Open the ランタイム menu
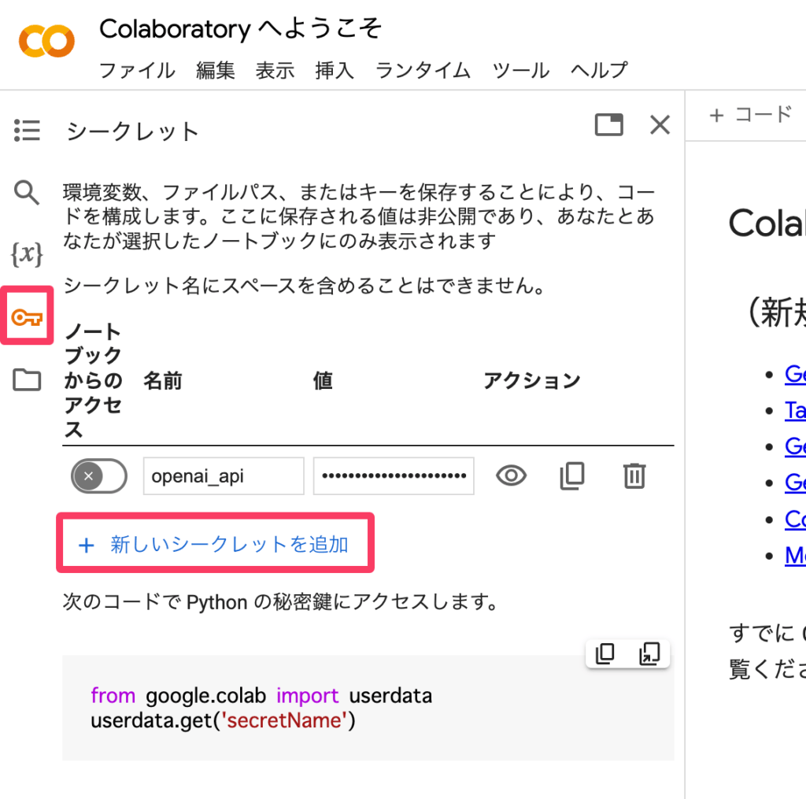Screen dimensions: 806x799 click(x=423, y=70)
